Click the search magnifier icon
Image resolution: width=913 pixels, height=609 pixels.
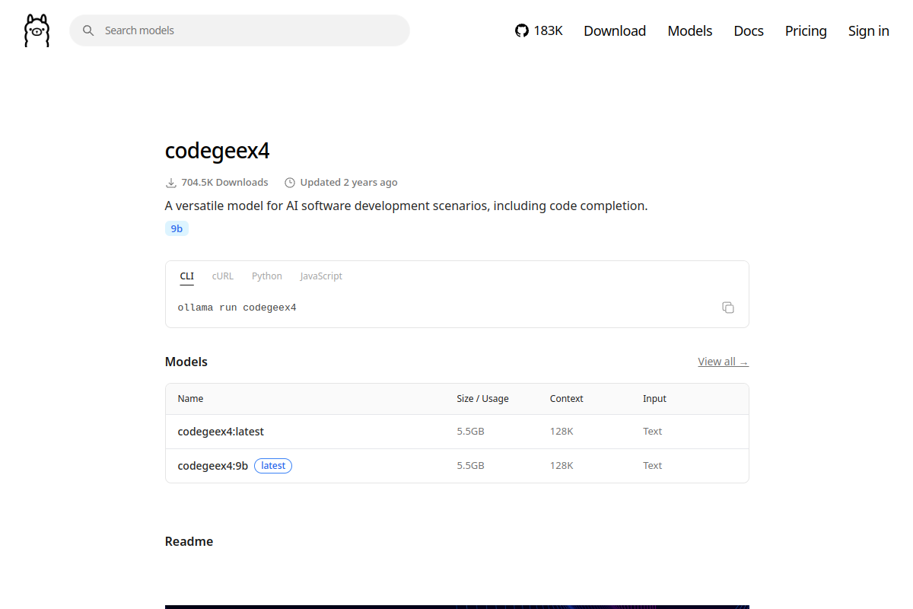pos(88,30)
